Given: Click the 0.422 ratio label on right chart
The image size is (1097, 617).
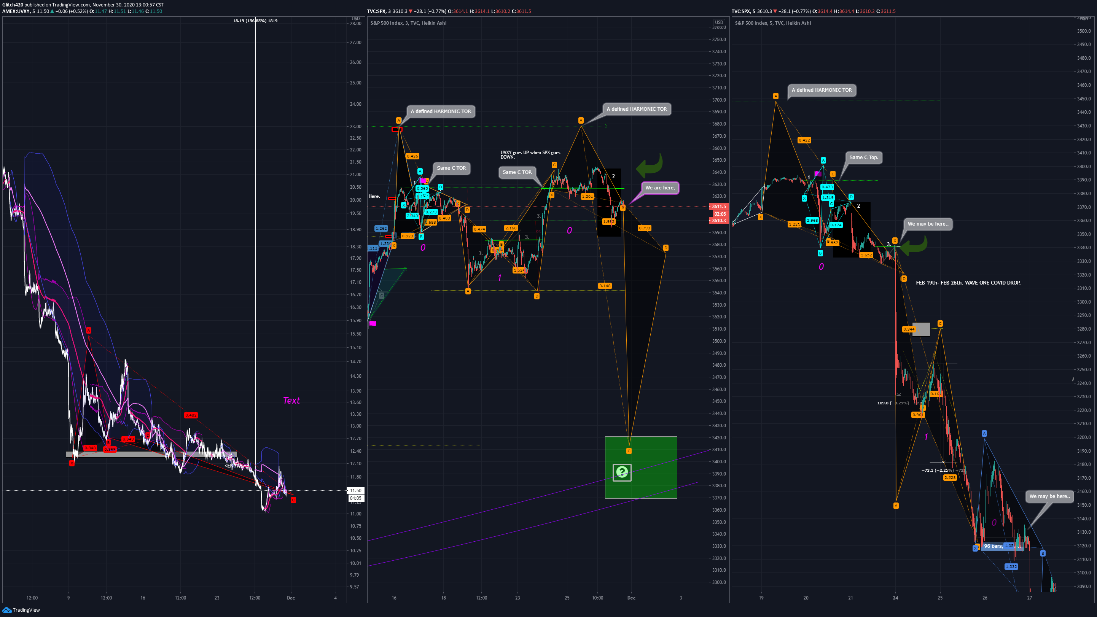Looking at the screenshot, I should 804,140.
